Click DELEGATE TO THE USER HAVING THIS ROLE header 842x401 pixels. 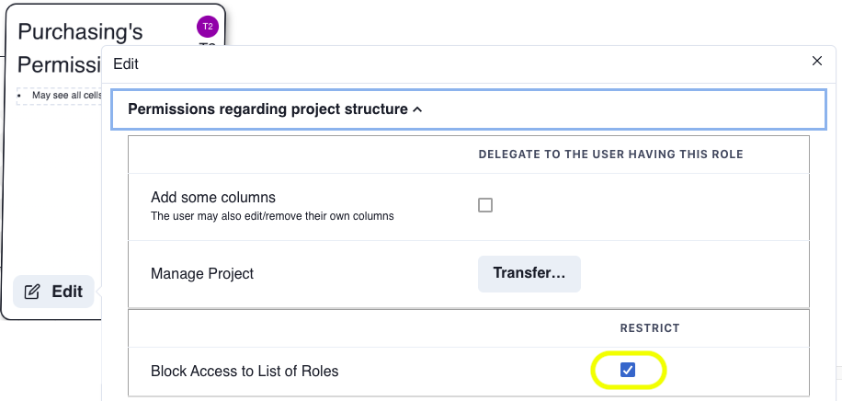[610, 155]
